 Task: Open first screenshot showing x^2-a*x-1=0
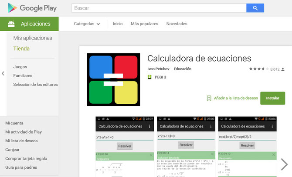click(x=125, y=147)
